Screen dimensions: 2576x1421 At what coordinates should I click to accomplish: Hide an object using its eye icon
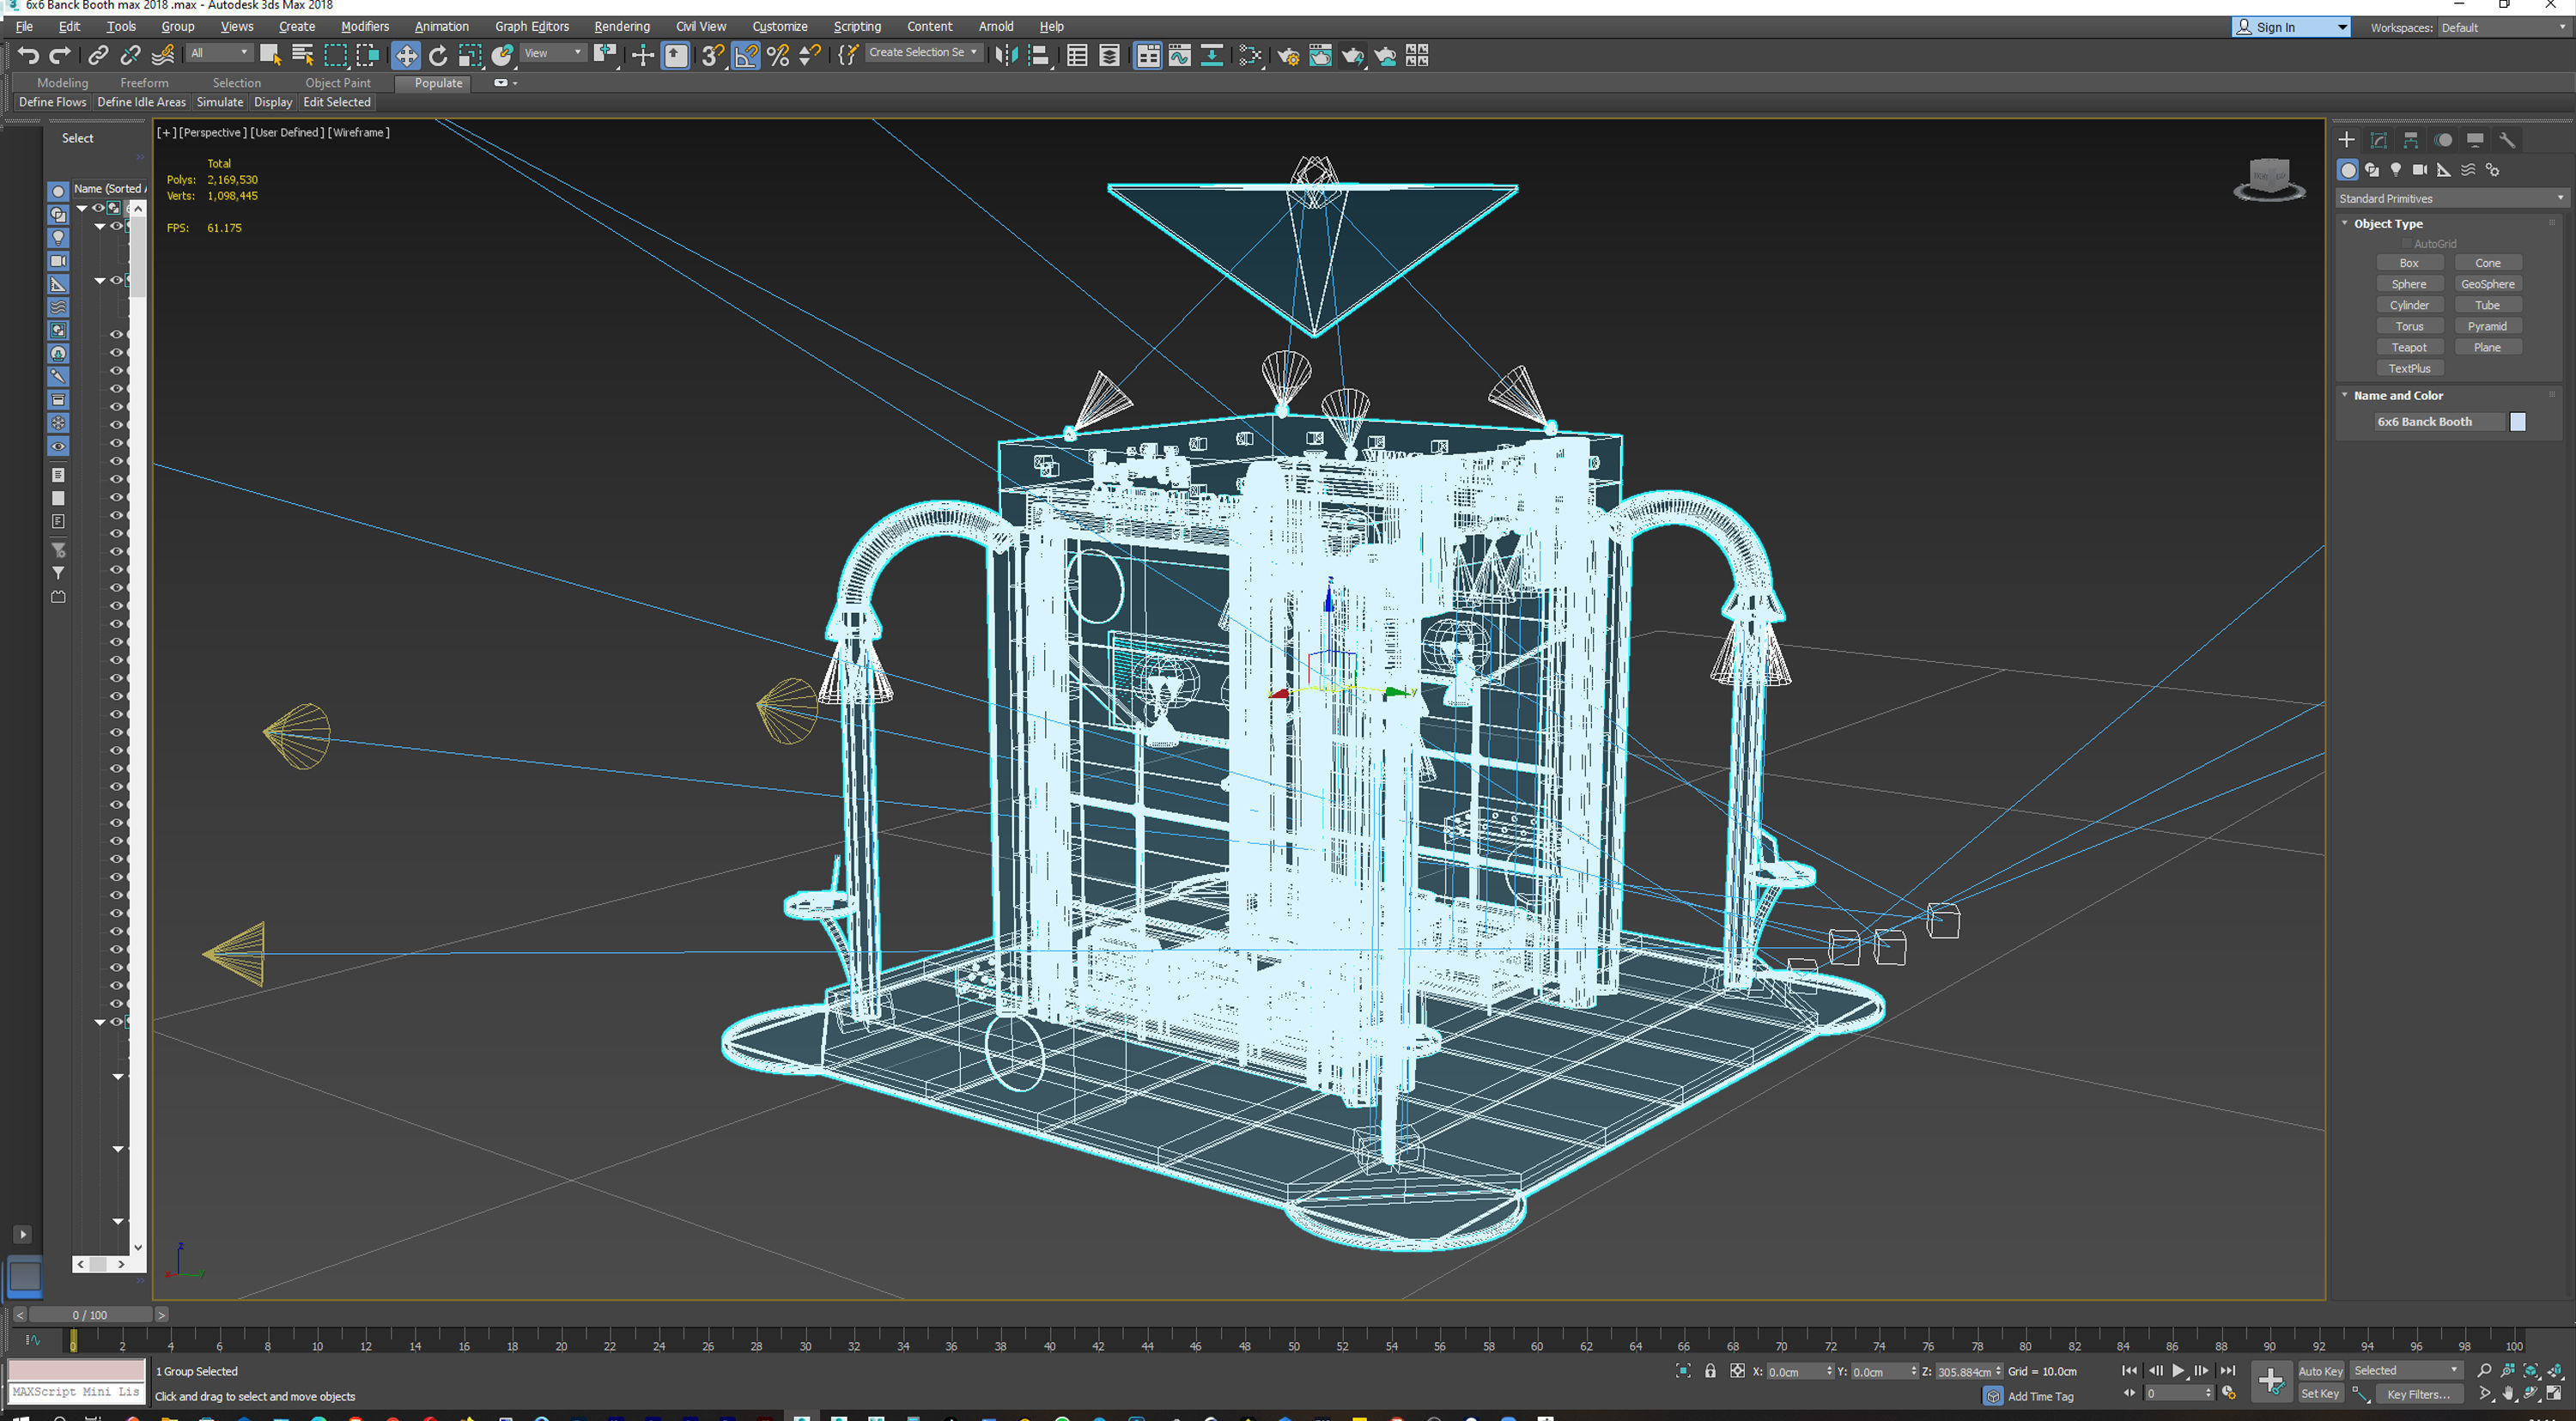[x=117, y=335]
